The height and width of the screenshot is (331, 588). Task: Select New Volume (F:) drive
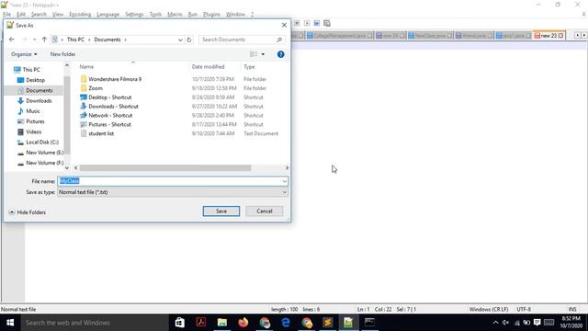45,163
